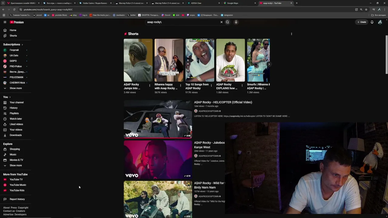Viewport: 388px width, 218px height.
Task: Bookmark this page with the star icon
Action: [x=366, y=9]
